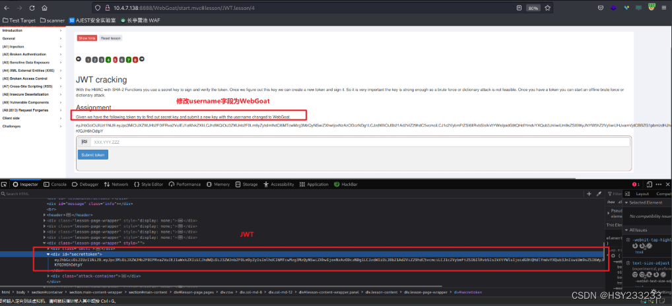The height and width of the screenshot is (306, 672).
Task: Toggle responsive design mode icon
Action: pyautogui.click(x=649, y=185)
